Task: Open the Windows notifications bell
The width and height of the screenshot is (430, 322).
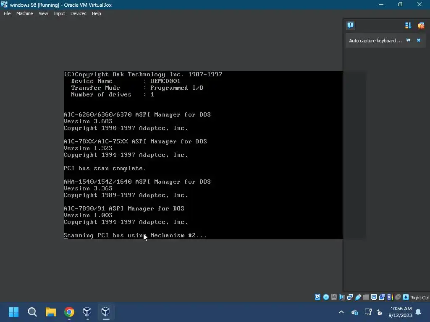Action: (x=419, y=312)
